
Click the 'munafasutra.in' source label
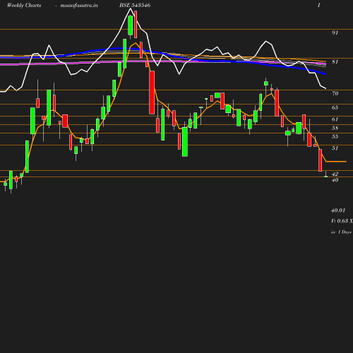point(79,5)
